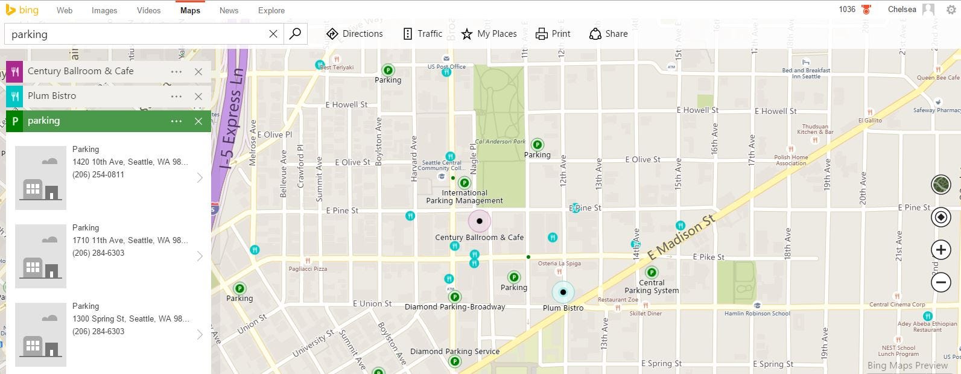Click restaurant pin on E Madison St
Image resolution: width=961 pixels, height=374 pixels.
(x=680, y=226)
